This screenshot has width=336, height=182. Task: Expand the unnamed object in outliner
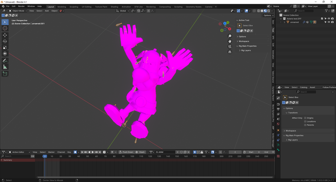click(284, 22)
